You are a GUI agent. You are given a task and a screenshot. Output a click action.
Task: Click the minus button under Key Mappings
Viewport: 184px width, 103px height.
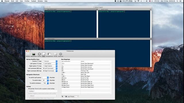(64, 96)
